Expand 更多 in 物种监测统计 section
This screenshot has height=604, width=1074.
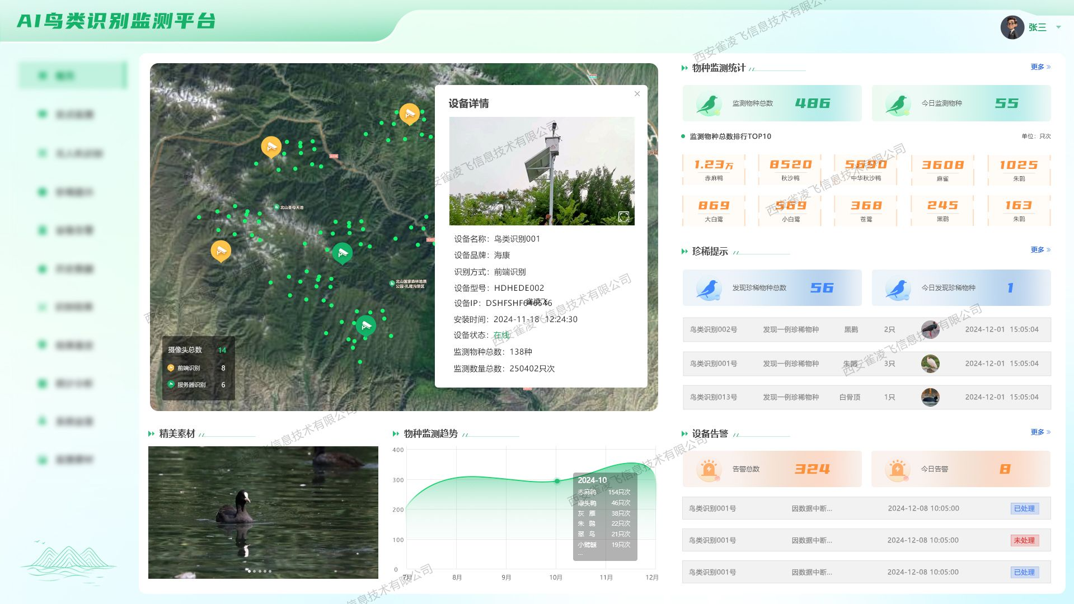(x=1040, y=67)
